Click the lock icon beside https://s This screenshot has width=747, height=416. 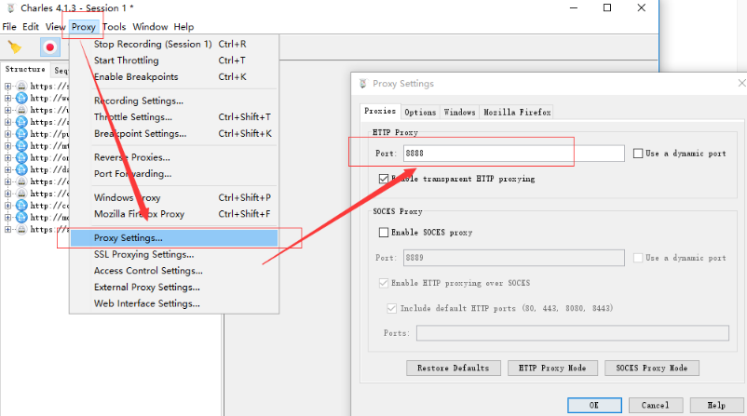21,87
